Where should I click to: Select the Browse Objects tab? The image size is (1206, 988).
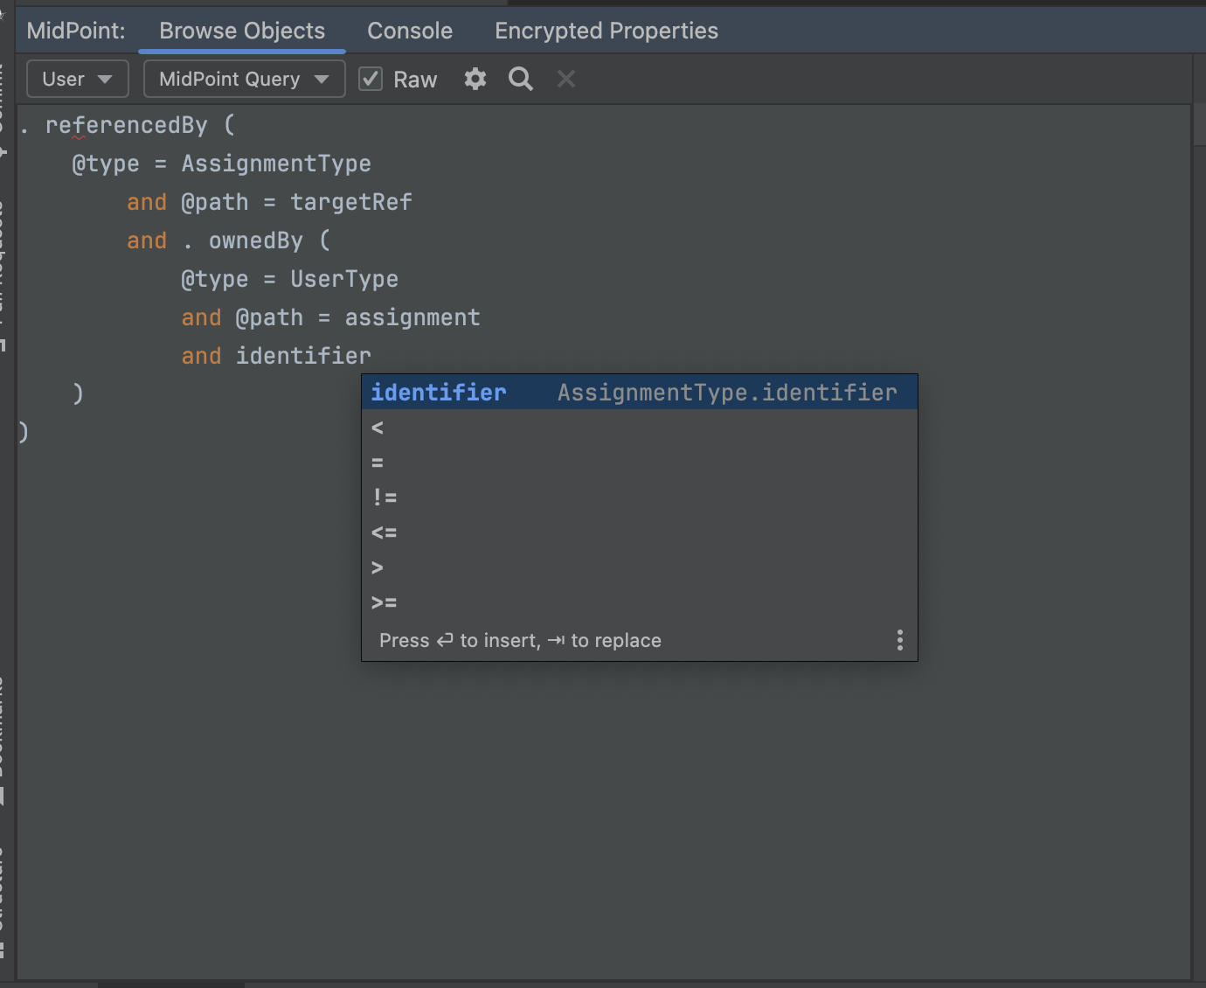tap(241, 31)
